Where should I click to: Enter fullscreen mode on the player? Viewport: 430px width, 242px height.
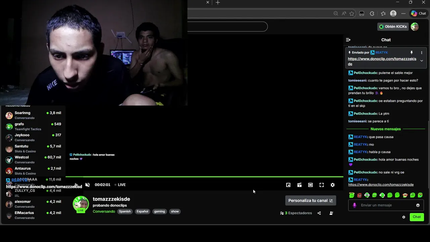click(321, 185)
